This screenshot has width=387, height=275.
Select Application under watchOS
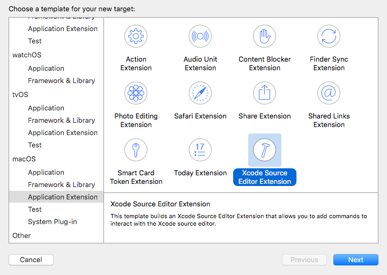(x=46, y=69)
